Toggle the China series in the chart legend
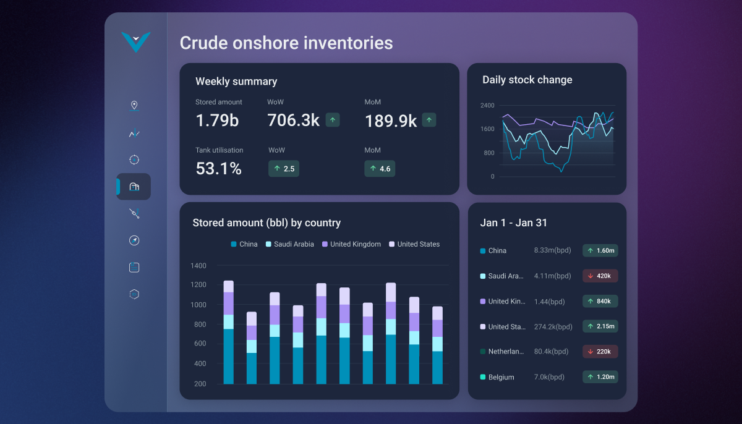This screenshot has width=742, height=424. [244, 244]
